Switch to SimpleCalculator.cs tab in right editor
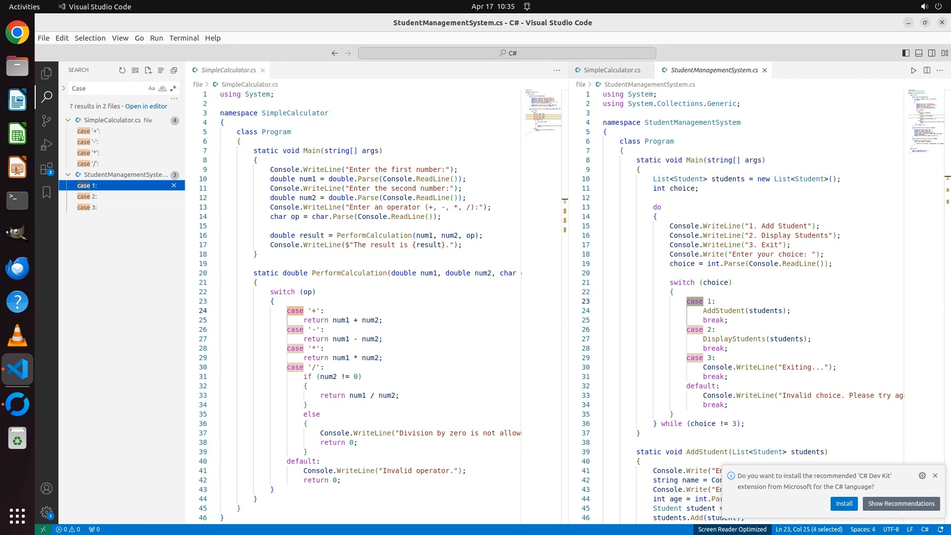 tap(611, 70)
